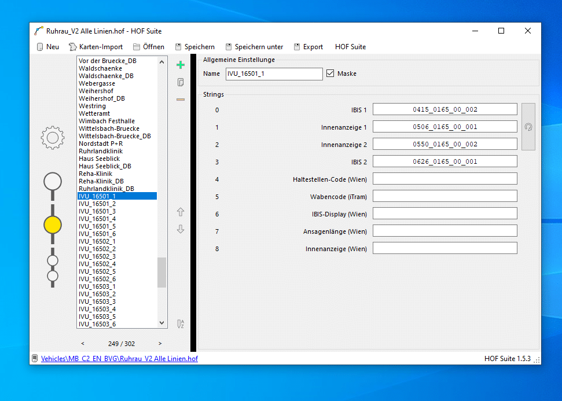Screen dimensions: 562x401
Task: Open the gear settings section in sidebar
Action: 53,137
